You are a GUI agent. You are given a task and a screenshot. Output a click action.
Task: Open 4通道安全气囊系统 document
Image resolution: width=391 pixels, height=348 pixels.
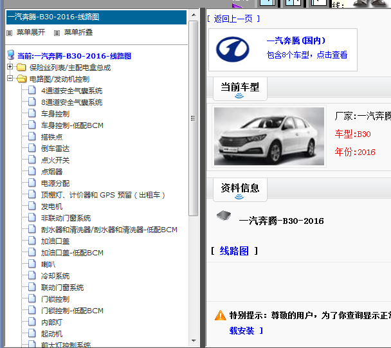(71, 91)
